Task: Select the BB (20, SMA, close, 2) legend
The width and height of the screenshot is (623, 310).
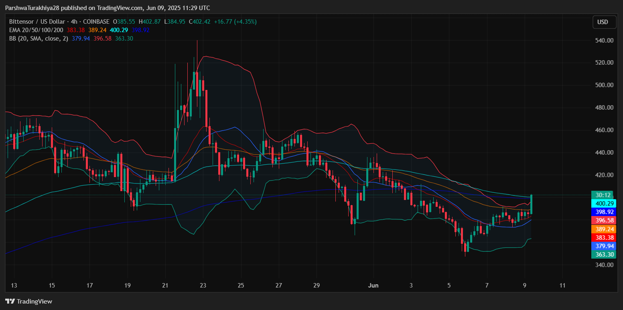Action: click(x=39, y=39)
